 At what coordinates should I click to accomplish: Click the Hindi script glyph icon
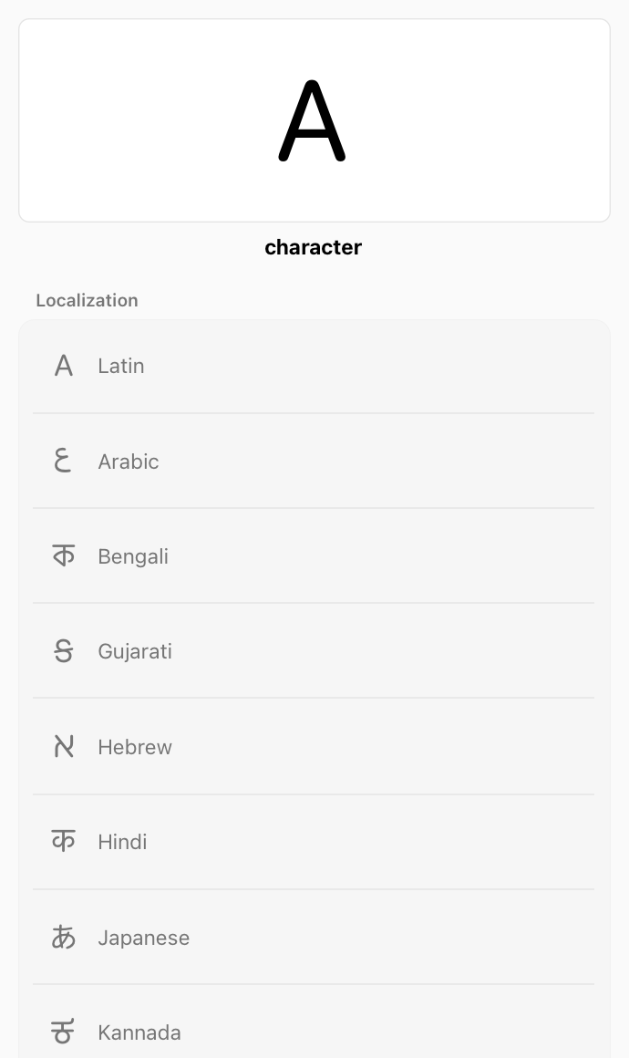click(x=63, y=841)
